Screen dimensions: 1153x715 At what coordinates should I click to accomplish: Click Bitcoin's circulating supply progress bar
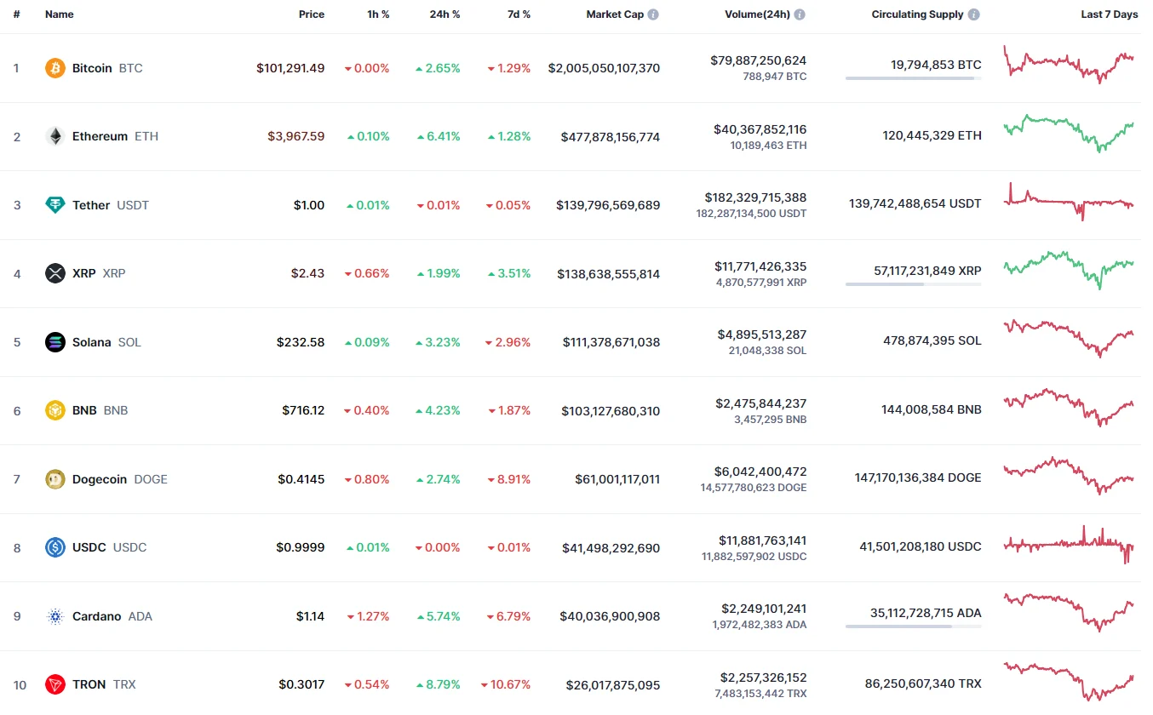pos(913,78)
